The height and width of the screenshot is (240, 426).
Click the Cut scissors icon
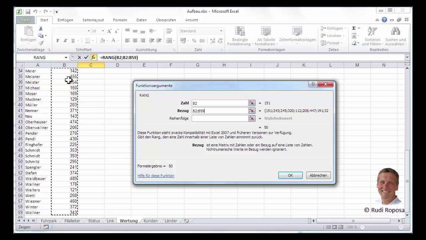pos(41,29)
